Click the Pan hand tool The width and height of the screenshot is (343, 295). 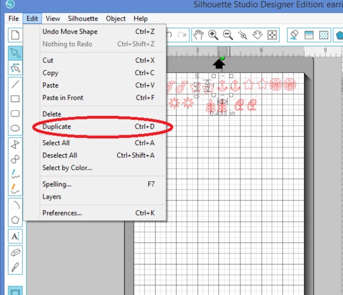(198, 35)
